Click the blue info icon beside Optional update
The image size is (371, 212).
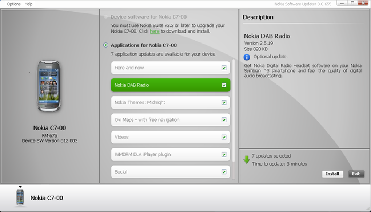tap(247, 57)
